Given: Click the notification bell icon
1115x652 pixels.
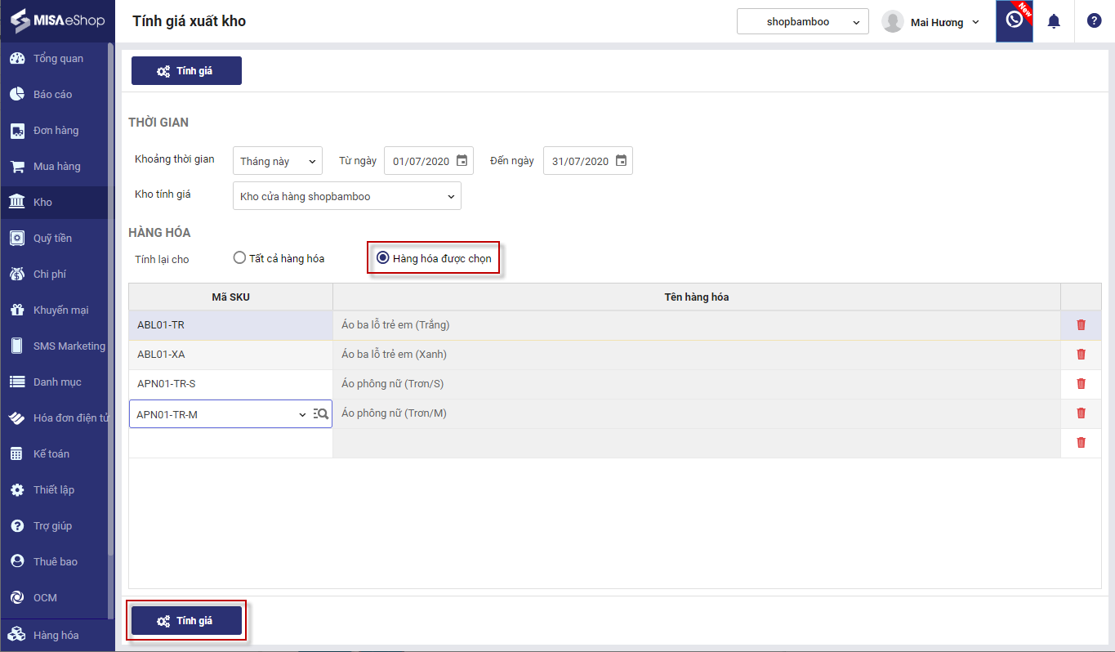Looking at the screenshot, I should click(1054, 21).
